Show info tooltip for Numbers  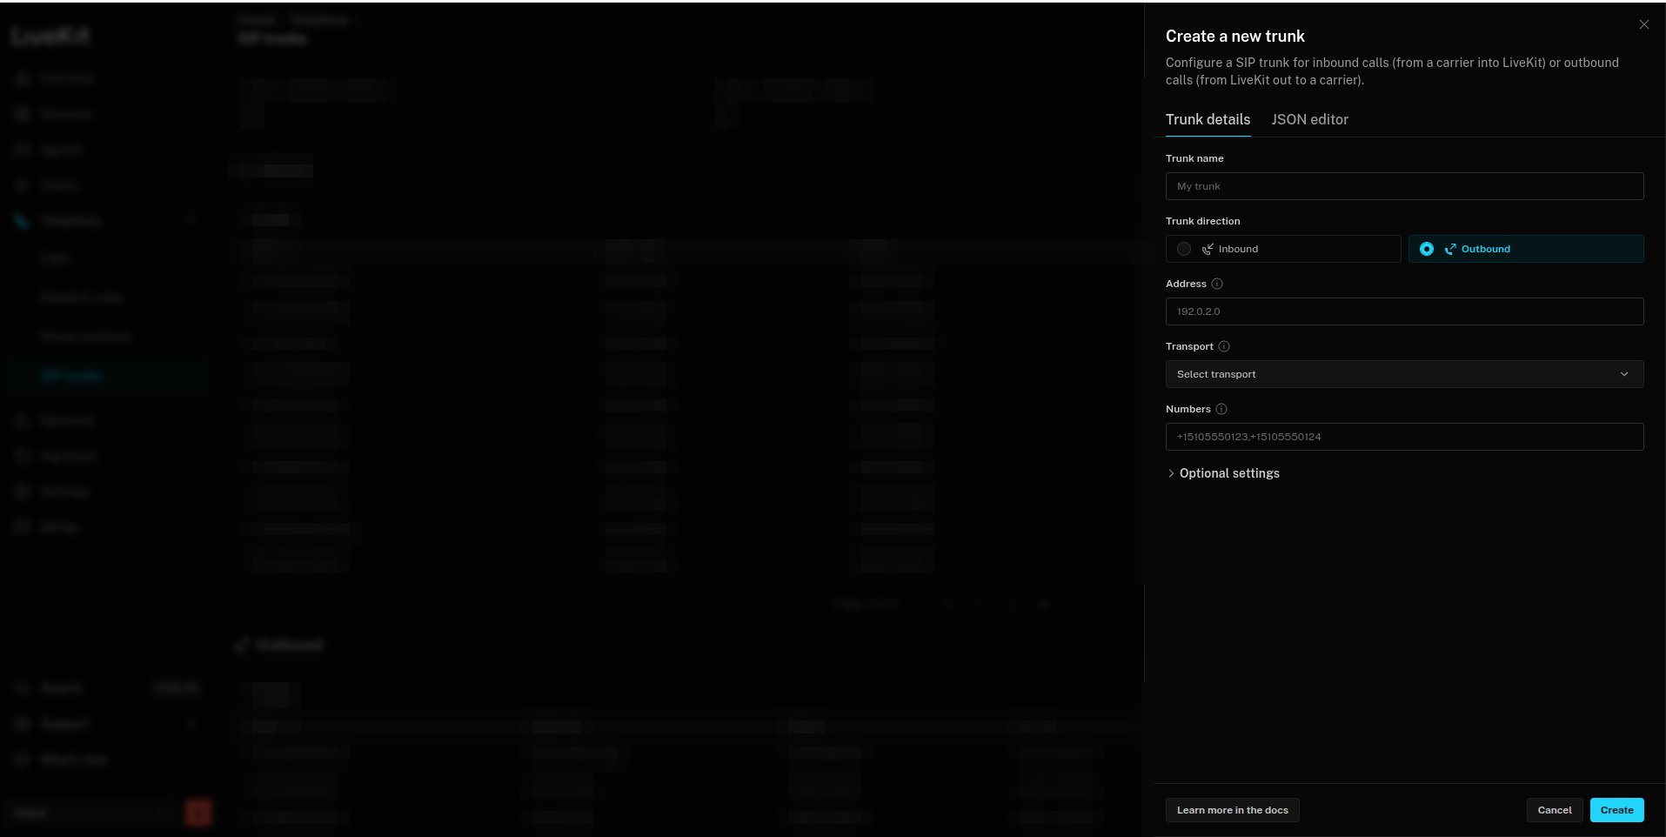click(x=1221, y=409)
